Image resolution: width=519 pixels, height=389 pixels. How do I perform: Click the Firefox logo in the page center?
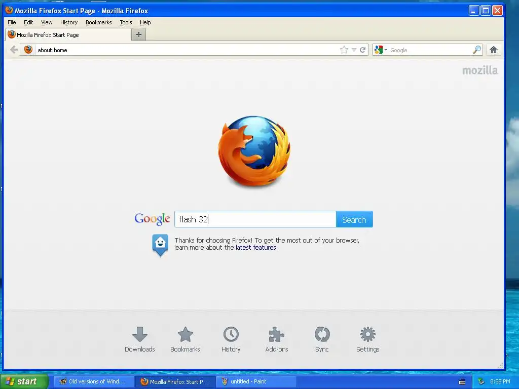[x=254, y=151]
